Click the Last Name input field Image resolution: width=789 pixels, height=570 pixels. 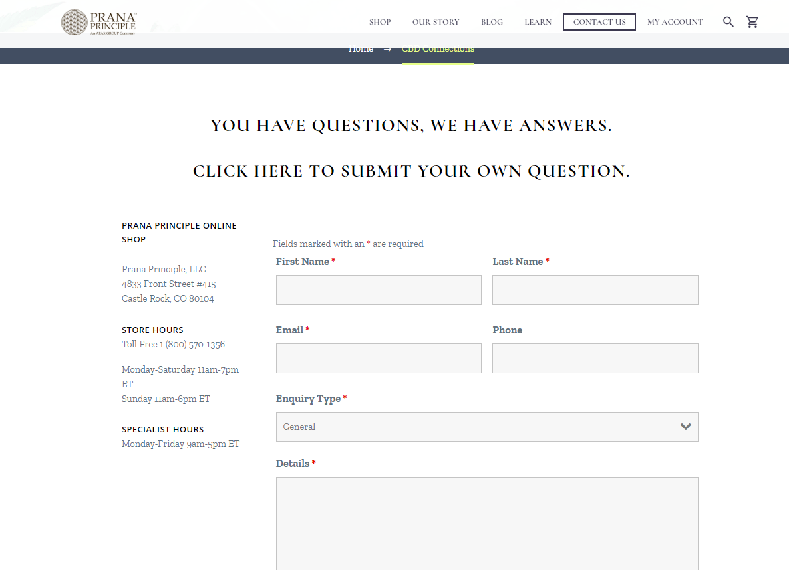tap(595, 290)
